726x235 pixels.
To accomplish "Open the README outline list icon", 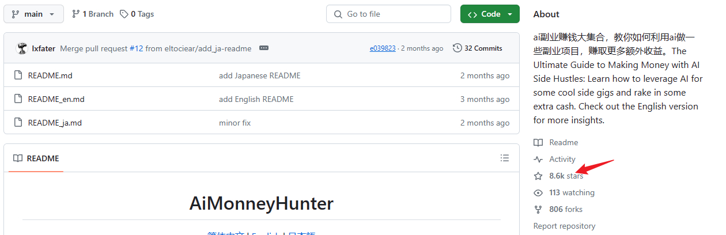I will pyautogui.click(x=505, y=158).
